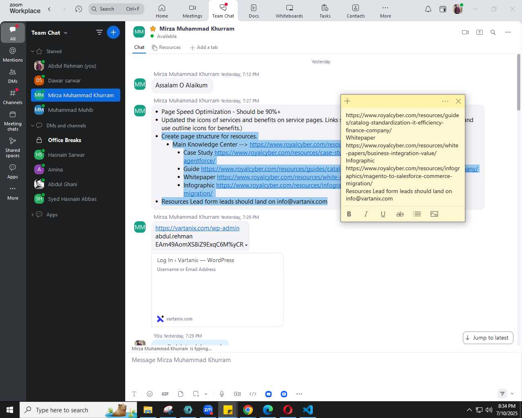Attach a file to the message
The height and width of the screenshot is (418, 522).
181,394
